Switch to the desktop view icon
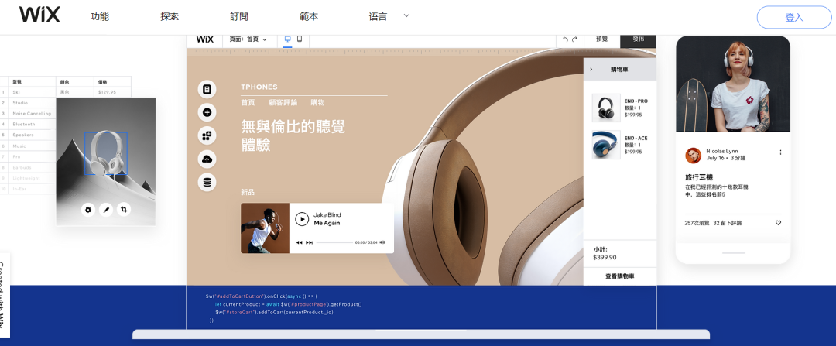The height and width of the screenshot is (346, 836). tap(287, 39)
